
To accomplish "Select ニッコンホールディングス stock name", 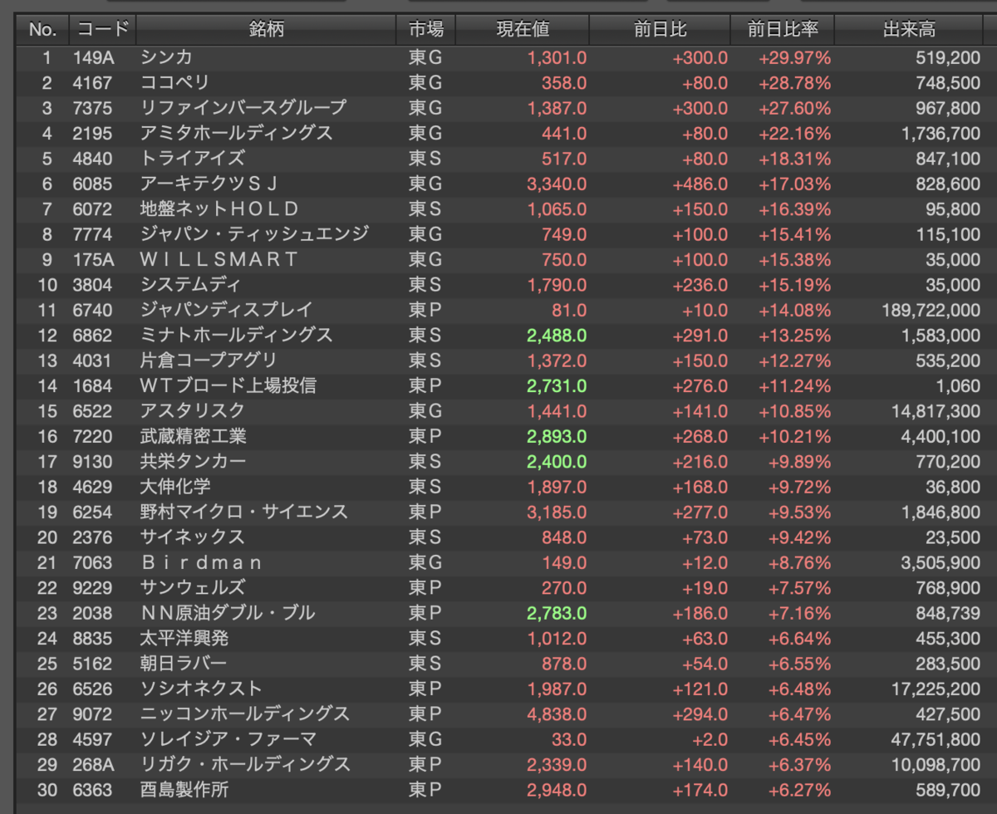I will click(245, 713).
